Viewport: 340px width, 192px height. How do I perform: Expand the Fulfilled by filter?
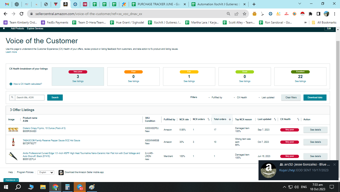pyautogui.click(x=215, y=97)
